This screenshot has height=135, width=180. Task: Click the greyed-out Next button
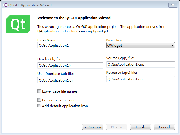(x=116, y=127)
